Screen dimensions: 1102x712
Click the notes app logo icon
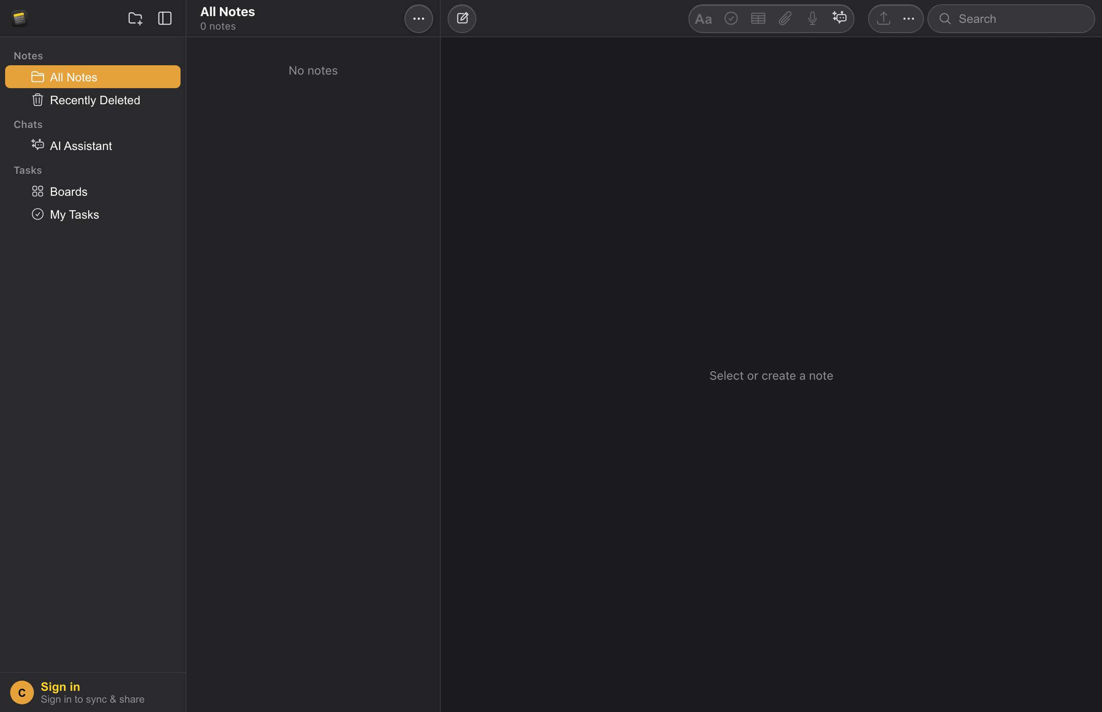pos(19,19)
